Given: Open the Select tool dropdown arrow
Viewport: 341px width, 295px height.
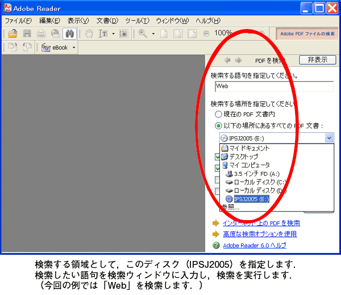Looking at the screenshot, I should (113, 34).
